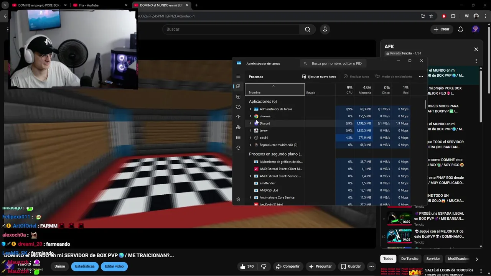This screenshot has width=491, height=276.
Task: Select the Processes page icon in sidebar
Action: [238, 86]
